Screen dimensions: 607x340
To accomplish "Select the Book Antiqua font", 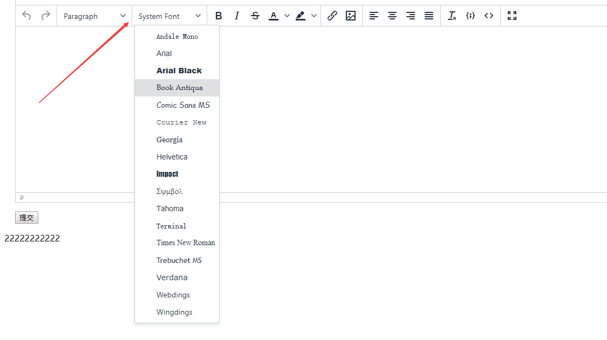I will [177, 88].
